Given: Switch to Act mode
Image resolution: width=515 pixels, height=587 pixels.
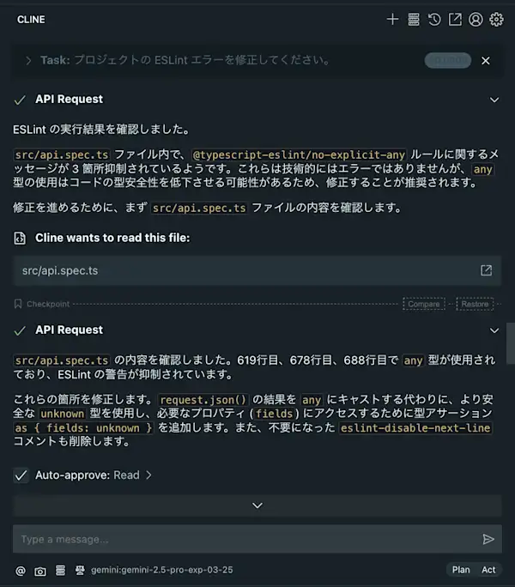Looking at the screenshot, I should click(x=488, y=570).
